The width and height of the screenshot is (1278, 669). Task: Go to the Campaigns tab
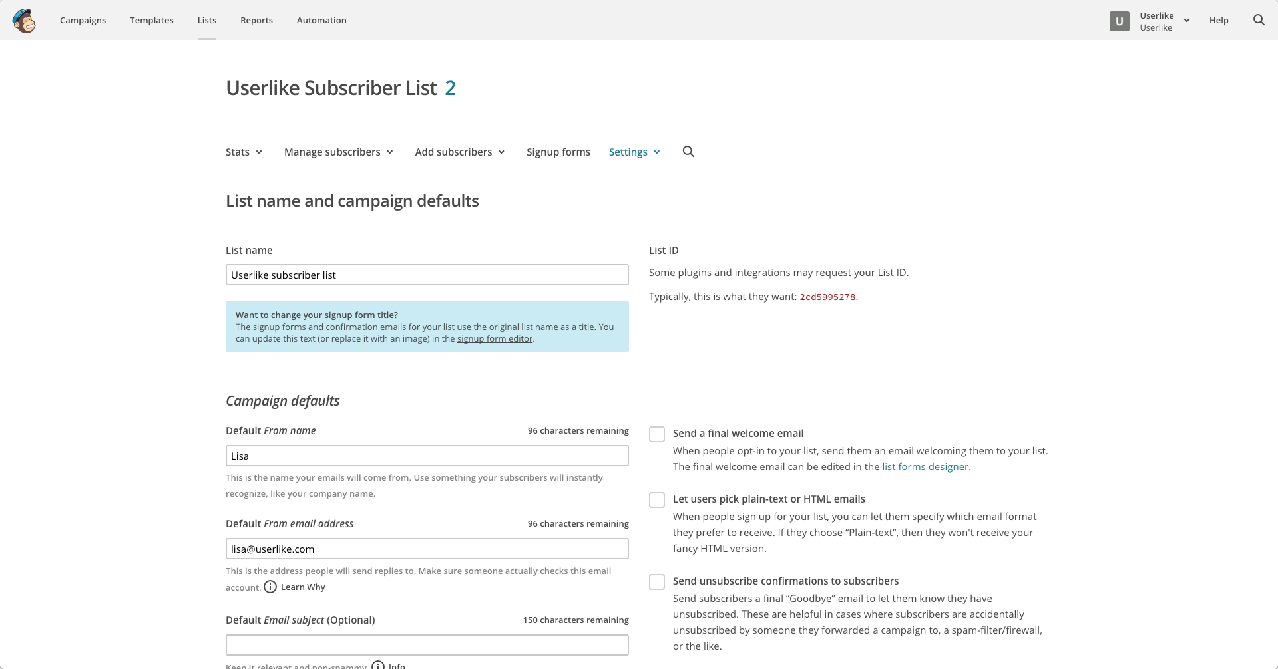[x=83, y=21]
